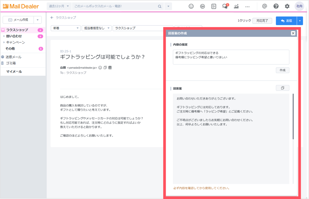Click the 内容の指定 text input box
309x199 pixels.
coord(231,57)
